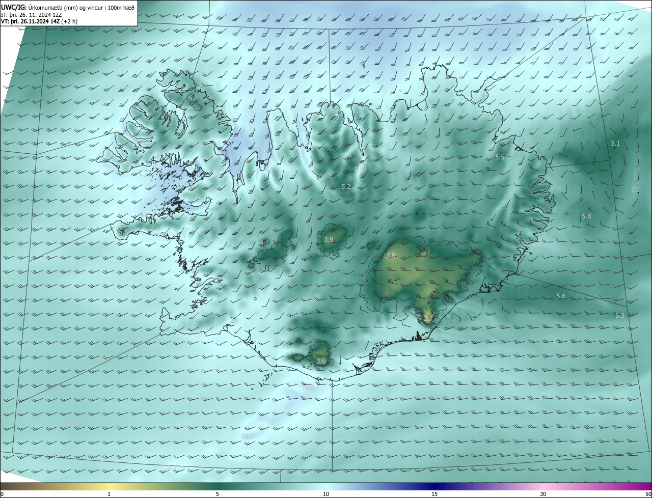
Task: Click the 11.3 value label
Action: point(352,9)
